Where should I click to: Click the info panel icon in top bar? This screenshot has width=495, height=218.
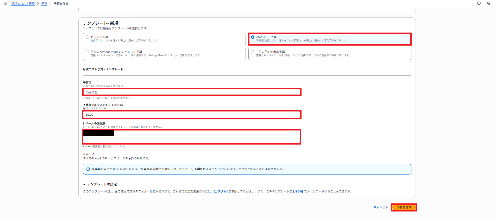pos(479,3)
